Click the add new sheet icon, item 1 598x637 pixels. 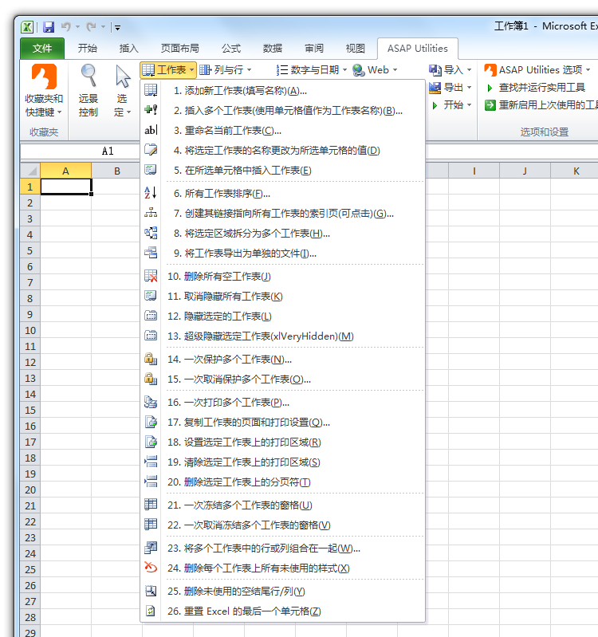coord(151,90)
